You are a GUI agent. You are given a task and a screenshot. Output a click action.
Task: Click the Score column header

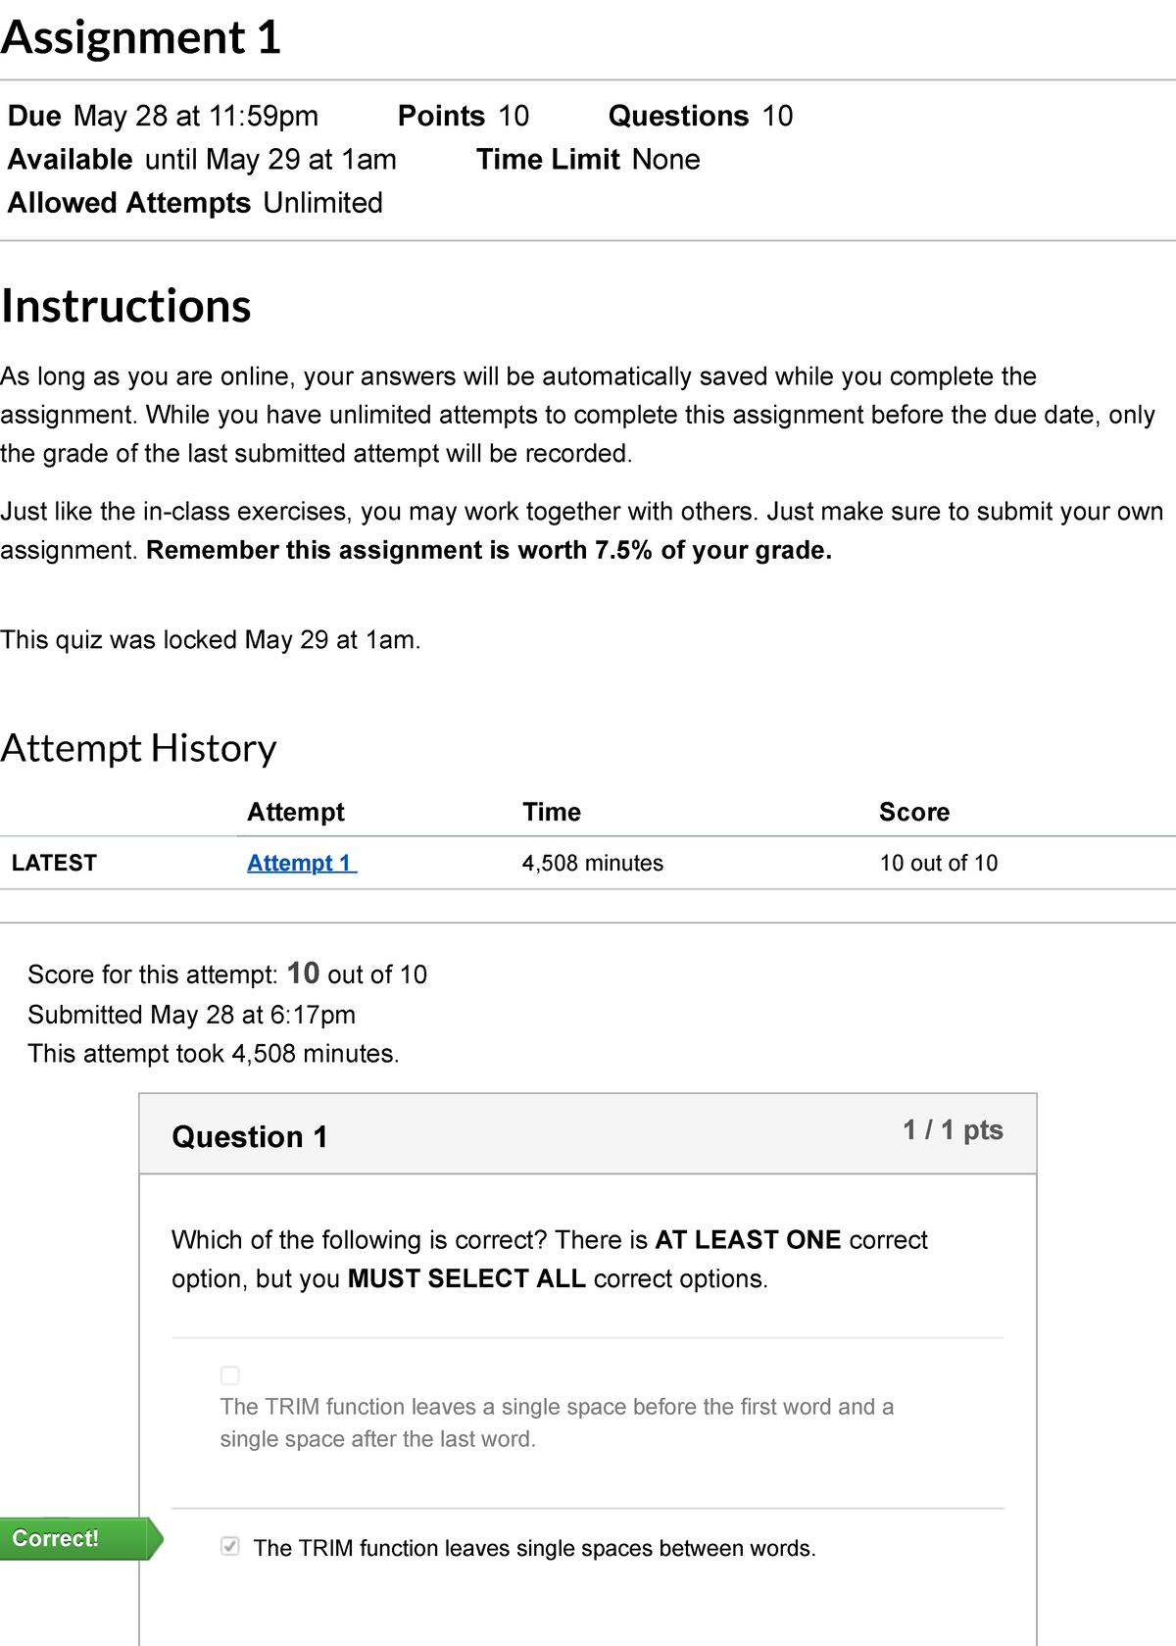[914, 812]
